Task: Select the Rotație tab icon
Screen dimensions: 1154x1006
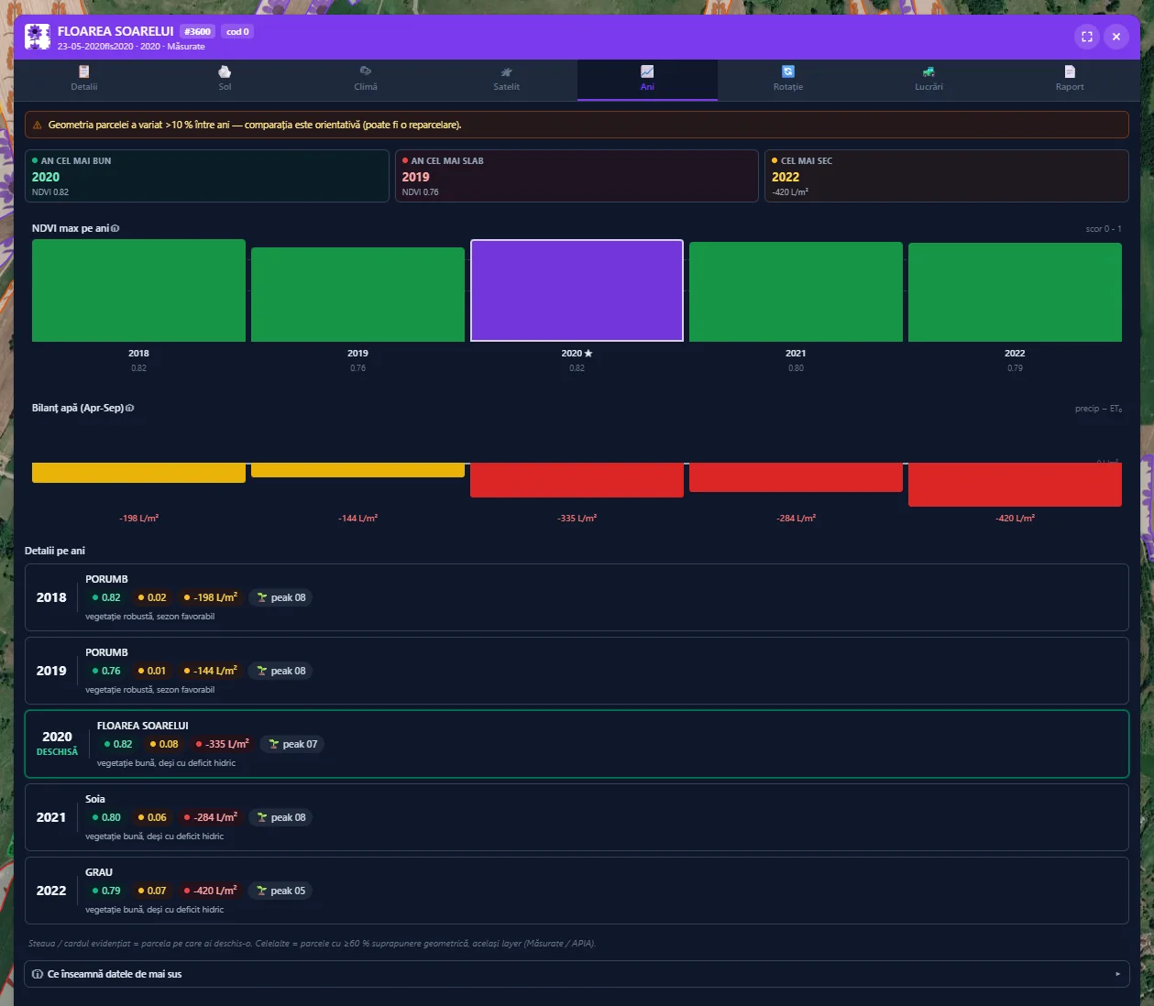Action: (788, 71)
